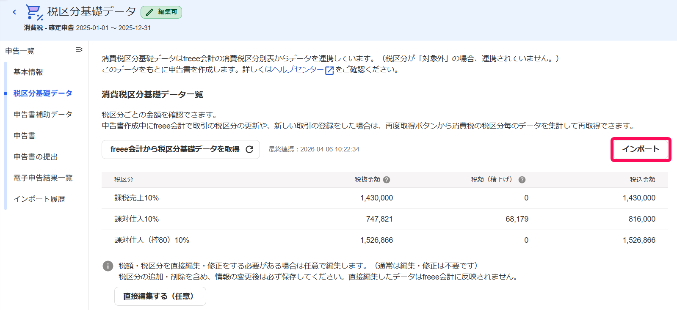
Task: Open 申告書の提出 section
Action: point(36,157)
